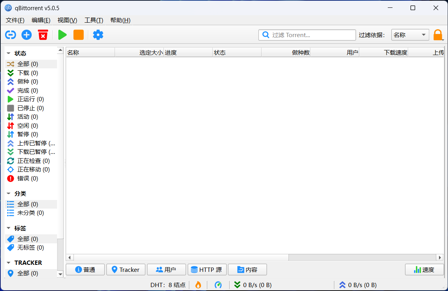Click the add torrent file plus icon
448x291 pixels.
pos(26,35)
